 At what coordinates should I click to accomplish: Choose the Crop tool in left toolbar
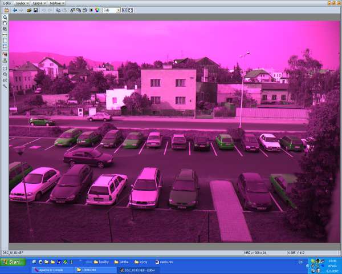coord(5,29)
